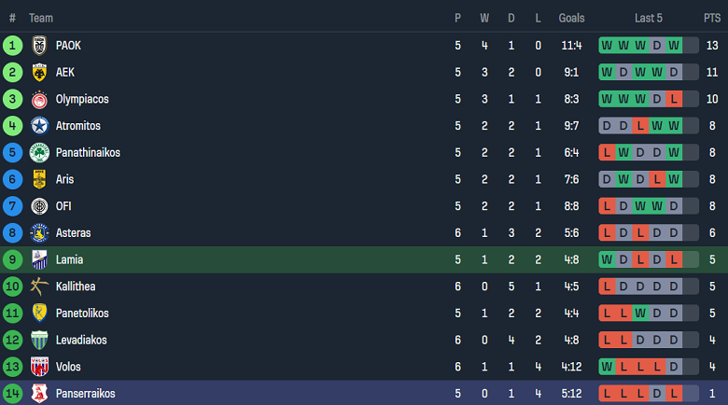Click the Panserraikos red crest icon
Image resolution: width=728 pixels, height=405 pixels.
[x=39, y=394]
